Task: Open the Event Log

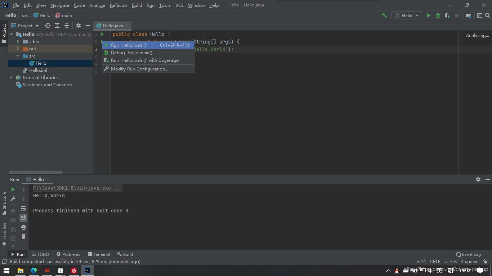Action: 468,254
